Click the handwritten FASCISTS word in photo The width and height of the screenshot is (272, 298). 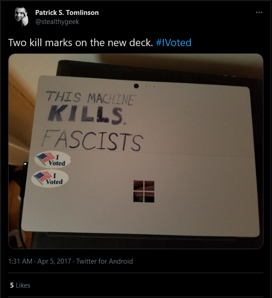[x=92, y=140]
